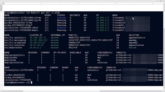The height and width of the screenshot is (92, 165).
Task: Select pod 'po/analytics-2179514482-p7v4w'
Action: 23,18
